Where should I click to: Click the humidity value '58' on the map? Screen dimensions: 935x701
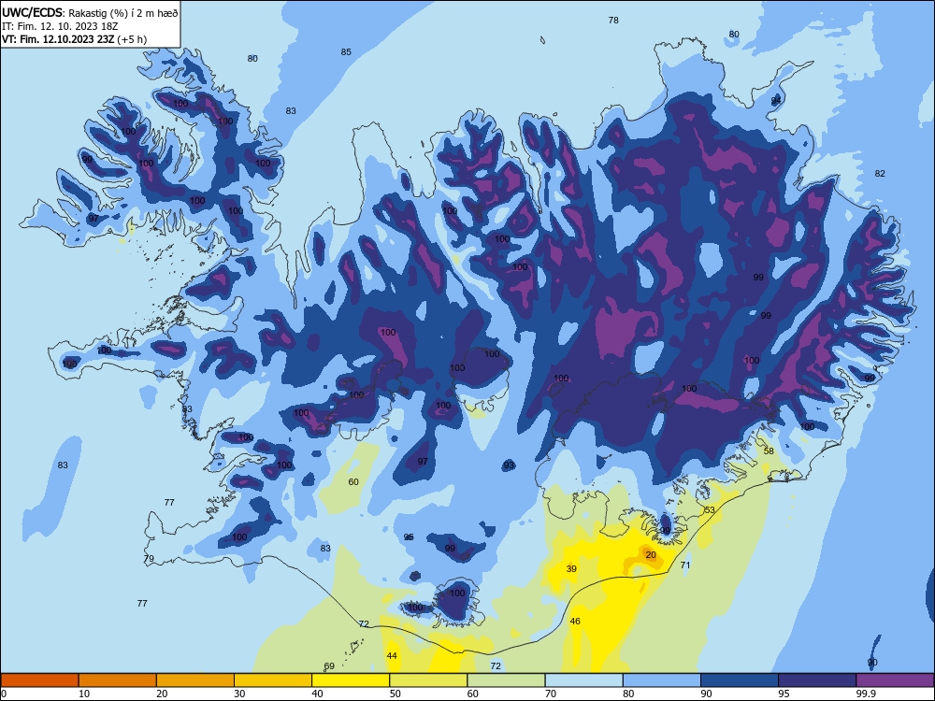tap(769, 451)
